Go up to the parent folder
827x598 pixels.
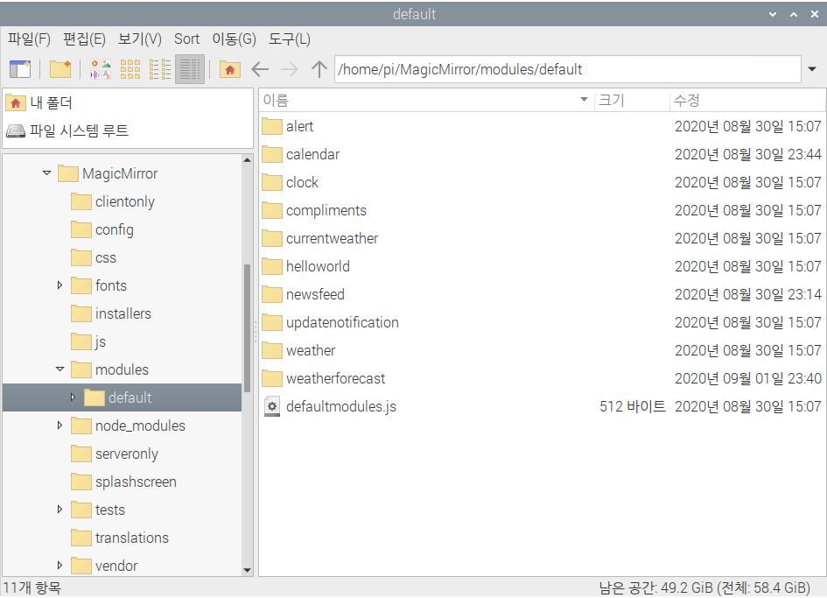pos(319,69)
